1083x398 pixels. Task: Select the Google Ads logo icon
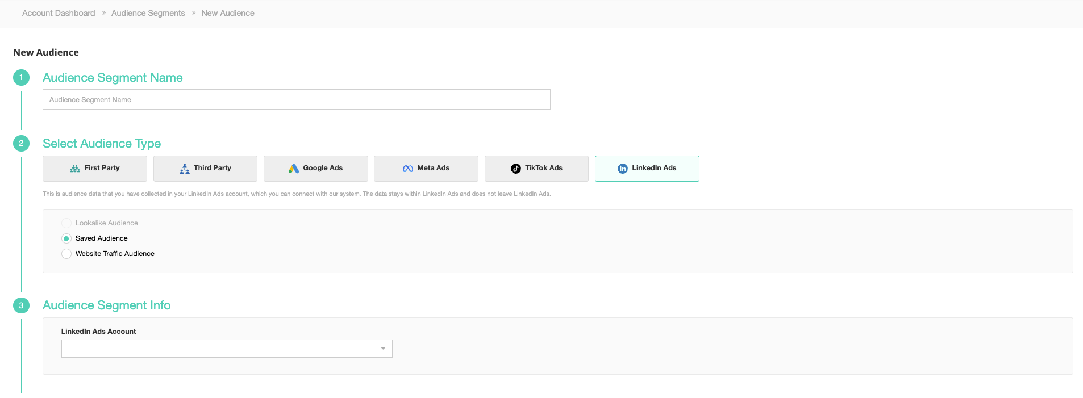tap(293, 169)
